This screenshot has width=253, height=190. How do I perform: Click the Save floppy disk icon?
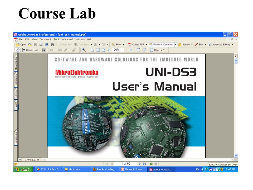tap(35, 45)
